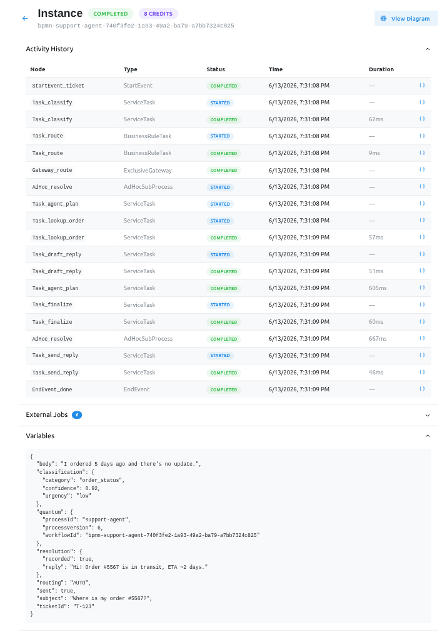Expand the External Jobs section

click(x=428, y=415)
